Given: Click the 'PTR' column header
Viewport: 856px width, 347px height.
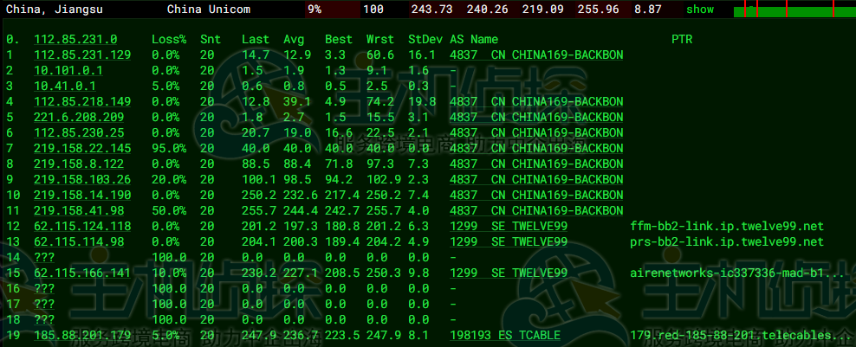Looking at the screenshot, I should pyautogui.click(x=682, y=39).
